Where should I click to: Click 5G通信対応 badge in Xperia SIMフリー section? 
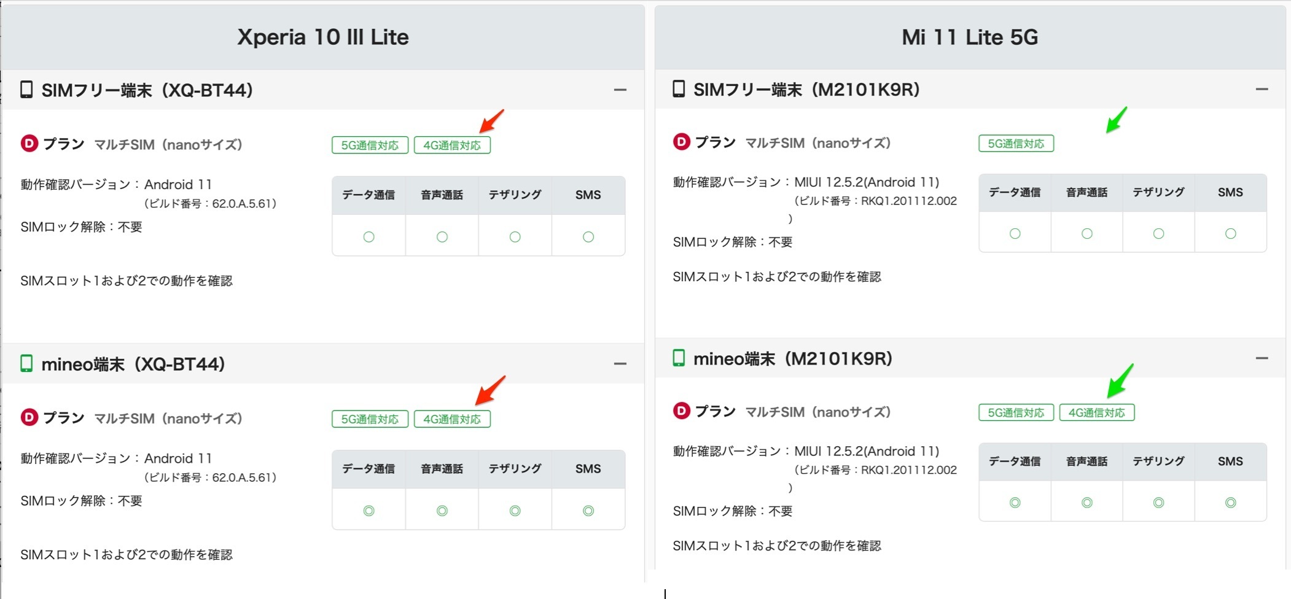click(370, 145)
